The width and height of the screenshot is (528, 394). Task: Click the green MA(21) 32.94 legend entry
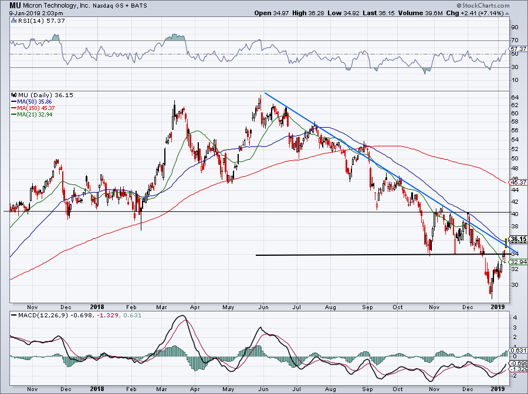coord(31,114)
